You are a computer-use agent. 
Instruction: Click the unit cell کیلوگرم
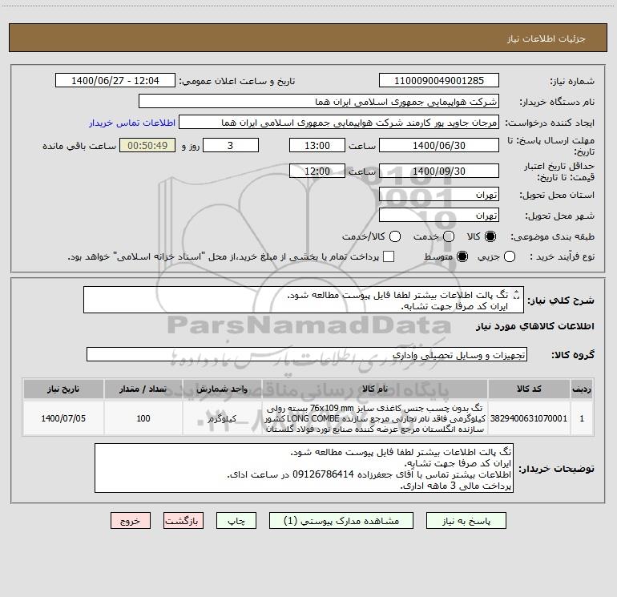click(x=222, y=418)
